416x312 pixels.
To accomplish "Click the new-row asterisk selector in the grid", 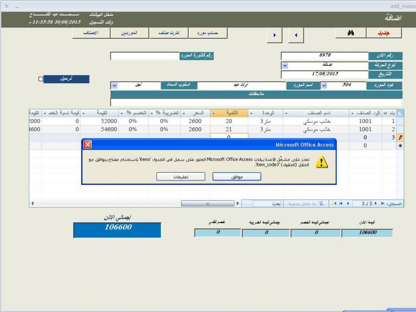I will click(x=401, y=146).
